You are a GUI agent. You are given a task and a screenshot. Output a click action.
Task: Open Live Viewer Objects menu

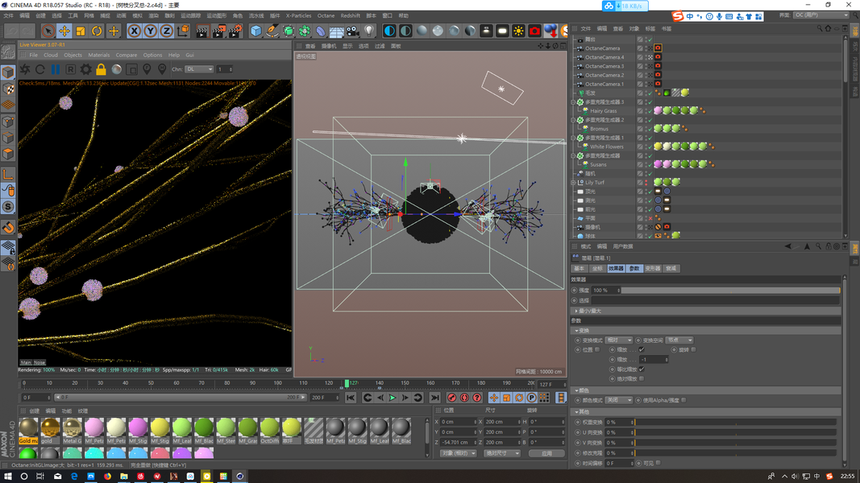click(73, 56)
